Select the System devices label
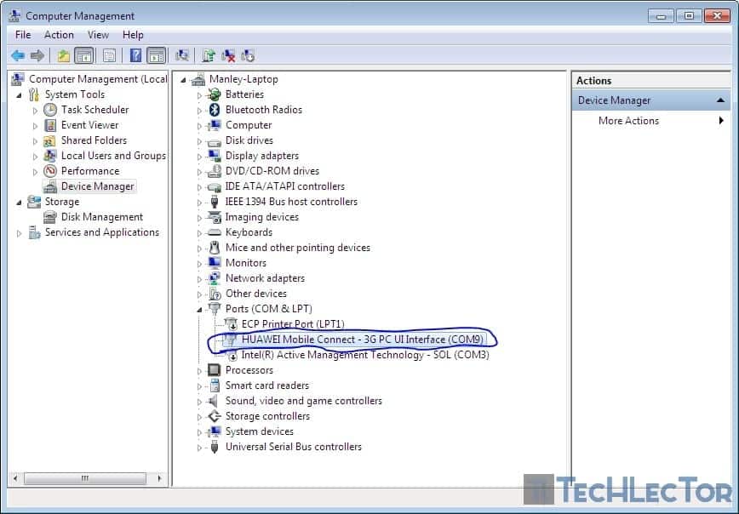Screen dimensions: 739x514 click(x=259, y=431)
